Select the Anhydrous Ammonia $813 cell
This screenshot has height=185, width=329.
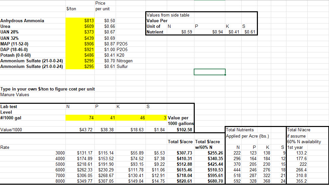click(x=80, y=21)
